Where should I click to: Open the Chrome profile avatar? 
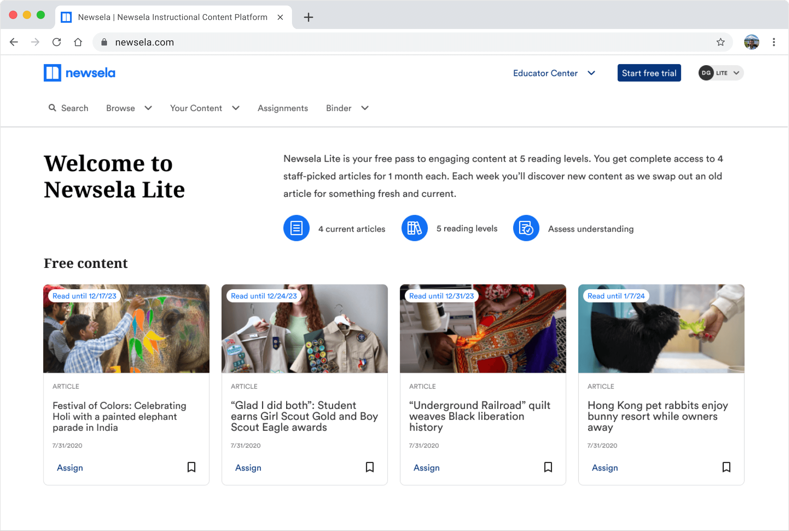point(751,42)
